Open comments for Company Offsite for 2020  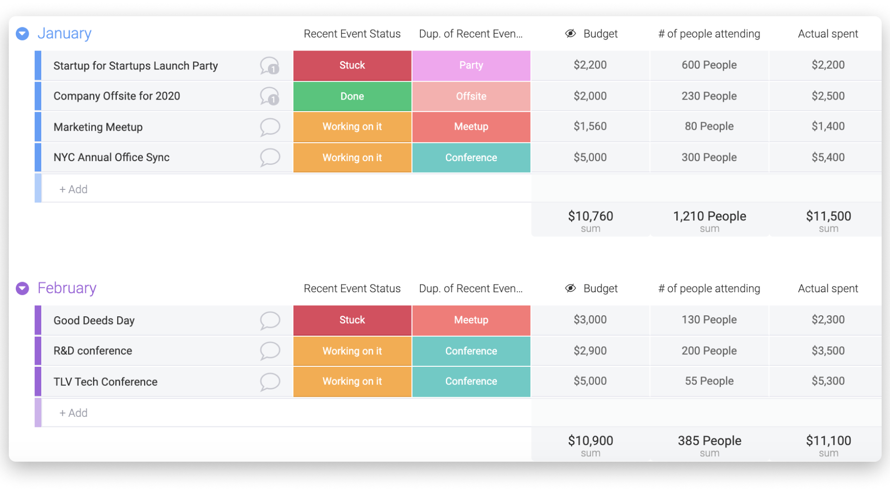pyautogui.click(x=270, y=96)
